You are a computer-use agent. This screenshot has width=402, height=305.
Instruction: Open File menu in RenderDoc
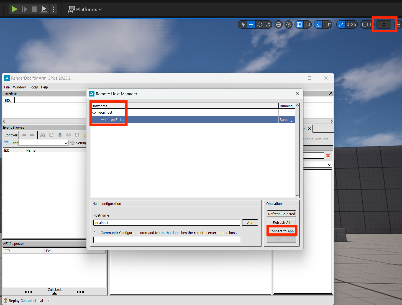7,87
